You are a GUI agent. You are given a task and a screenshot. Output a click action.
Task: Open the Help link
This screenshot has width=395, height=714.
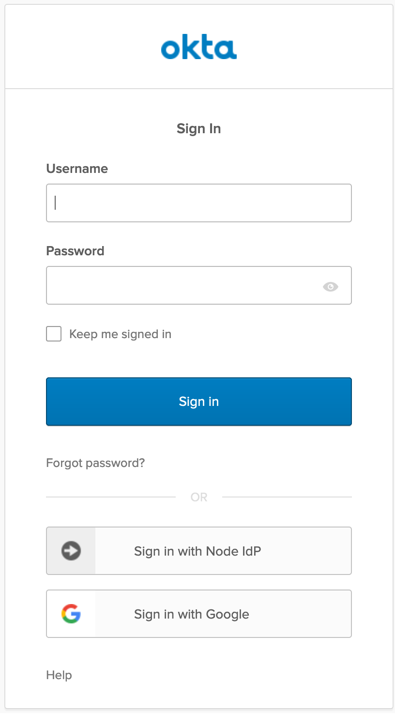click(59, 675)
